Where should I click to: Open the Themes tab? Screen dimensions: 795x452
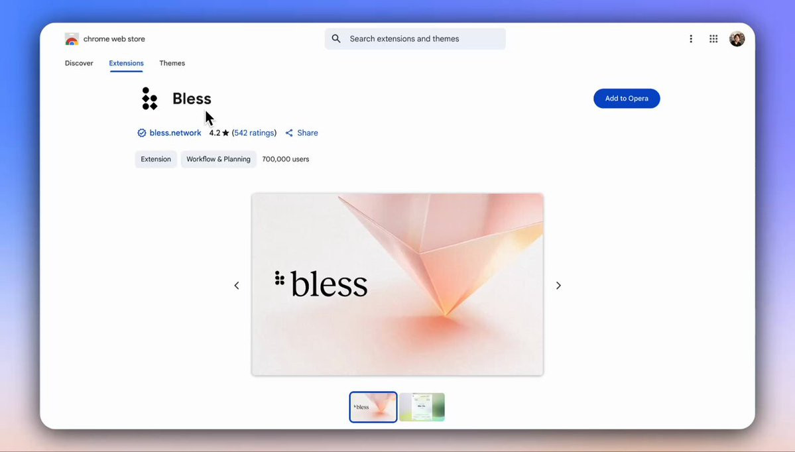[172, 64]
